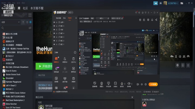Open the 弹幕助手 danmaku assistant tool

(x=56, y=60)
